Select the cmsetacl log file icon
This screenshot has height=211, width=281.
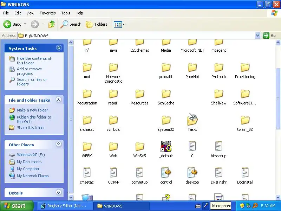coord(87,173)
